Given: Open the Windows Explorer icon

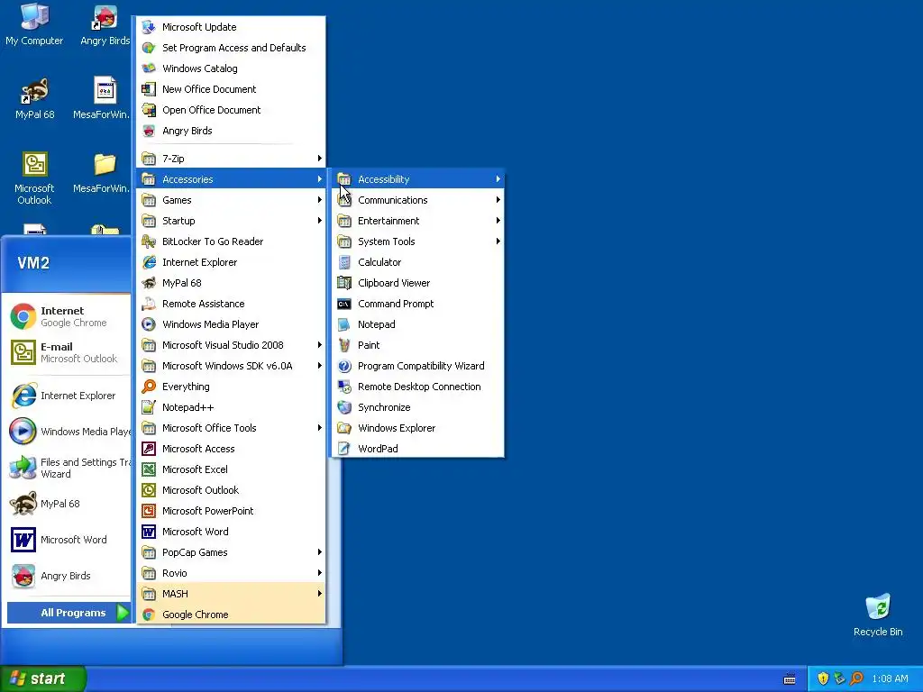Looking at the screenshot, I should pyautogui.click(x=344, y=428).
